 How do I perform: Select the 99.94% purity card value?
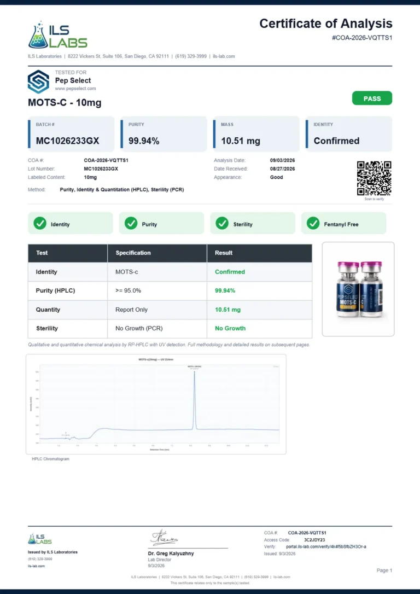[144, 141]
